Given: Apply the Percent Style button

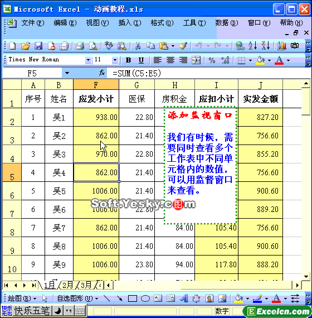Looking at the screenshot, I should pyautogui.click(x=212, y=60).
